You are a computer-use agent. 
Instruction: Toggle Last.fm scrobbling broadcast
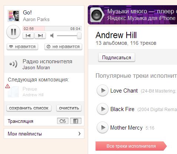pyautogui.click(x=63, y=121)
